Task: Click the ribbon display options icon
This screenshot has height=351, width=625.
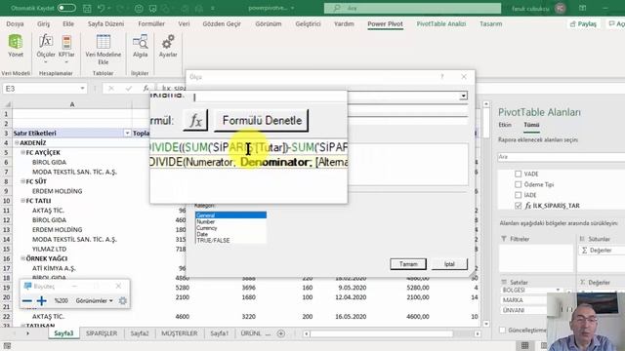Action: (x=582, y=8)
